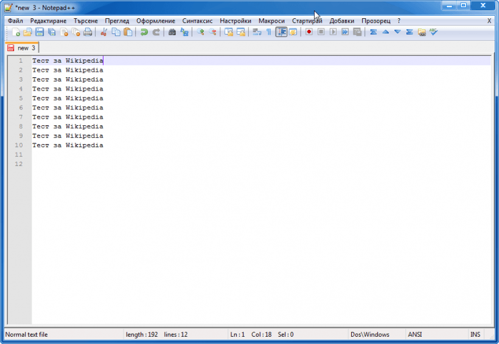Start macro recording with the red dot
Image resolution: width=499 pixels, height=344 pixels.
(x=309, y=32)
